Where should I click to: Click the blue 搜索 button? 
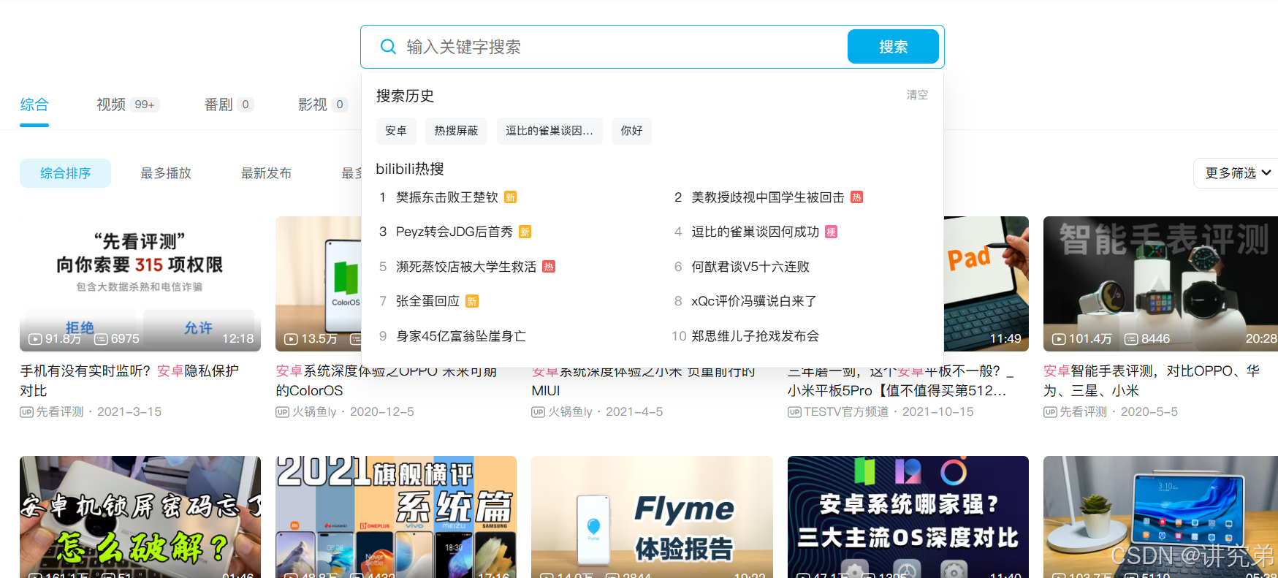pyautogui.click(x=893, y=47)
